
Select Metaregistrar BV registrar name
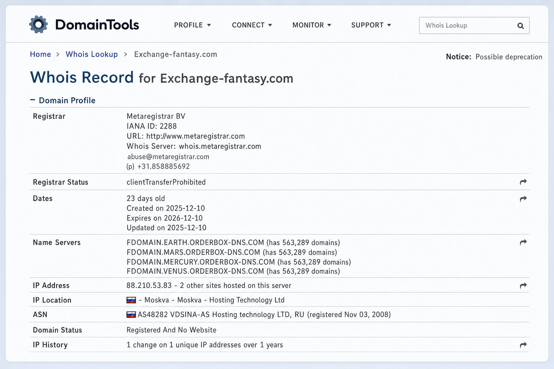(x=156, y=116)
